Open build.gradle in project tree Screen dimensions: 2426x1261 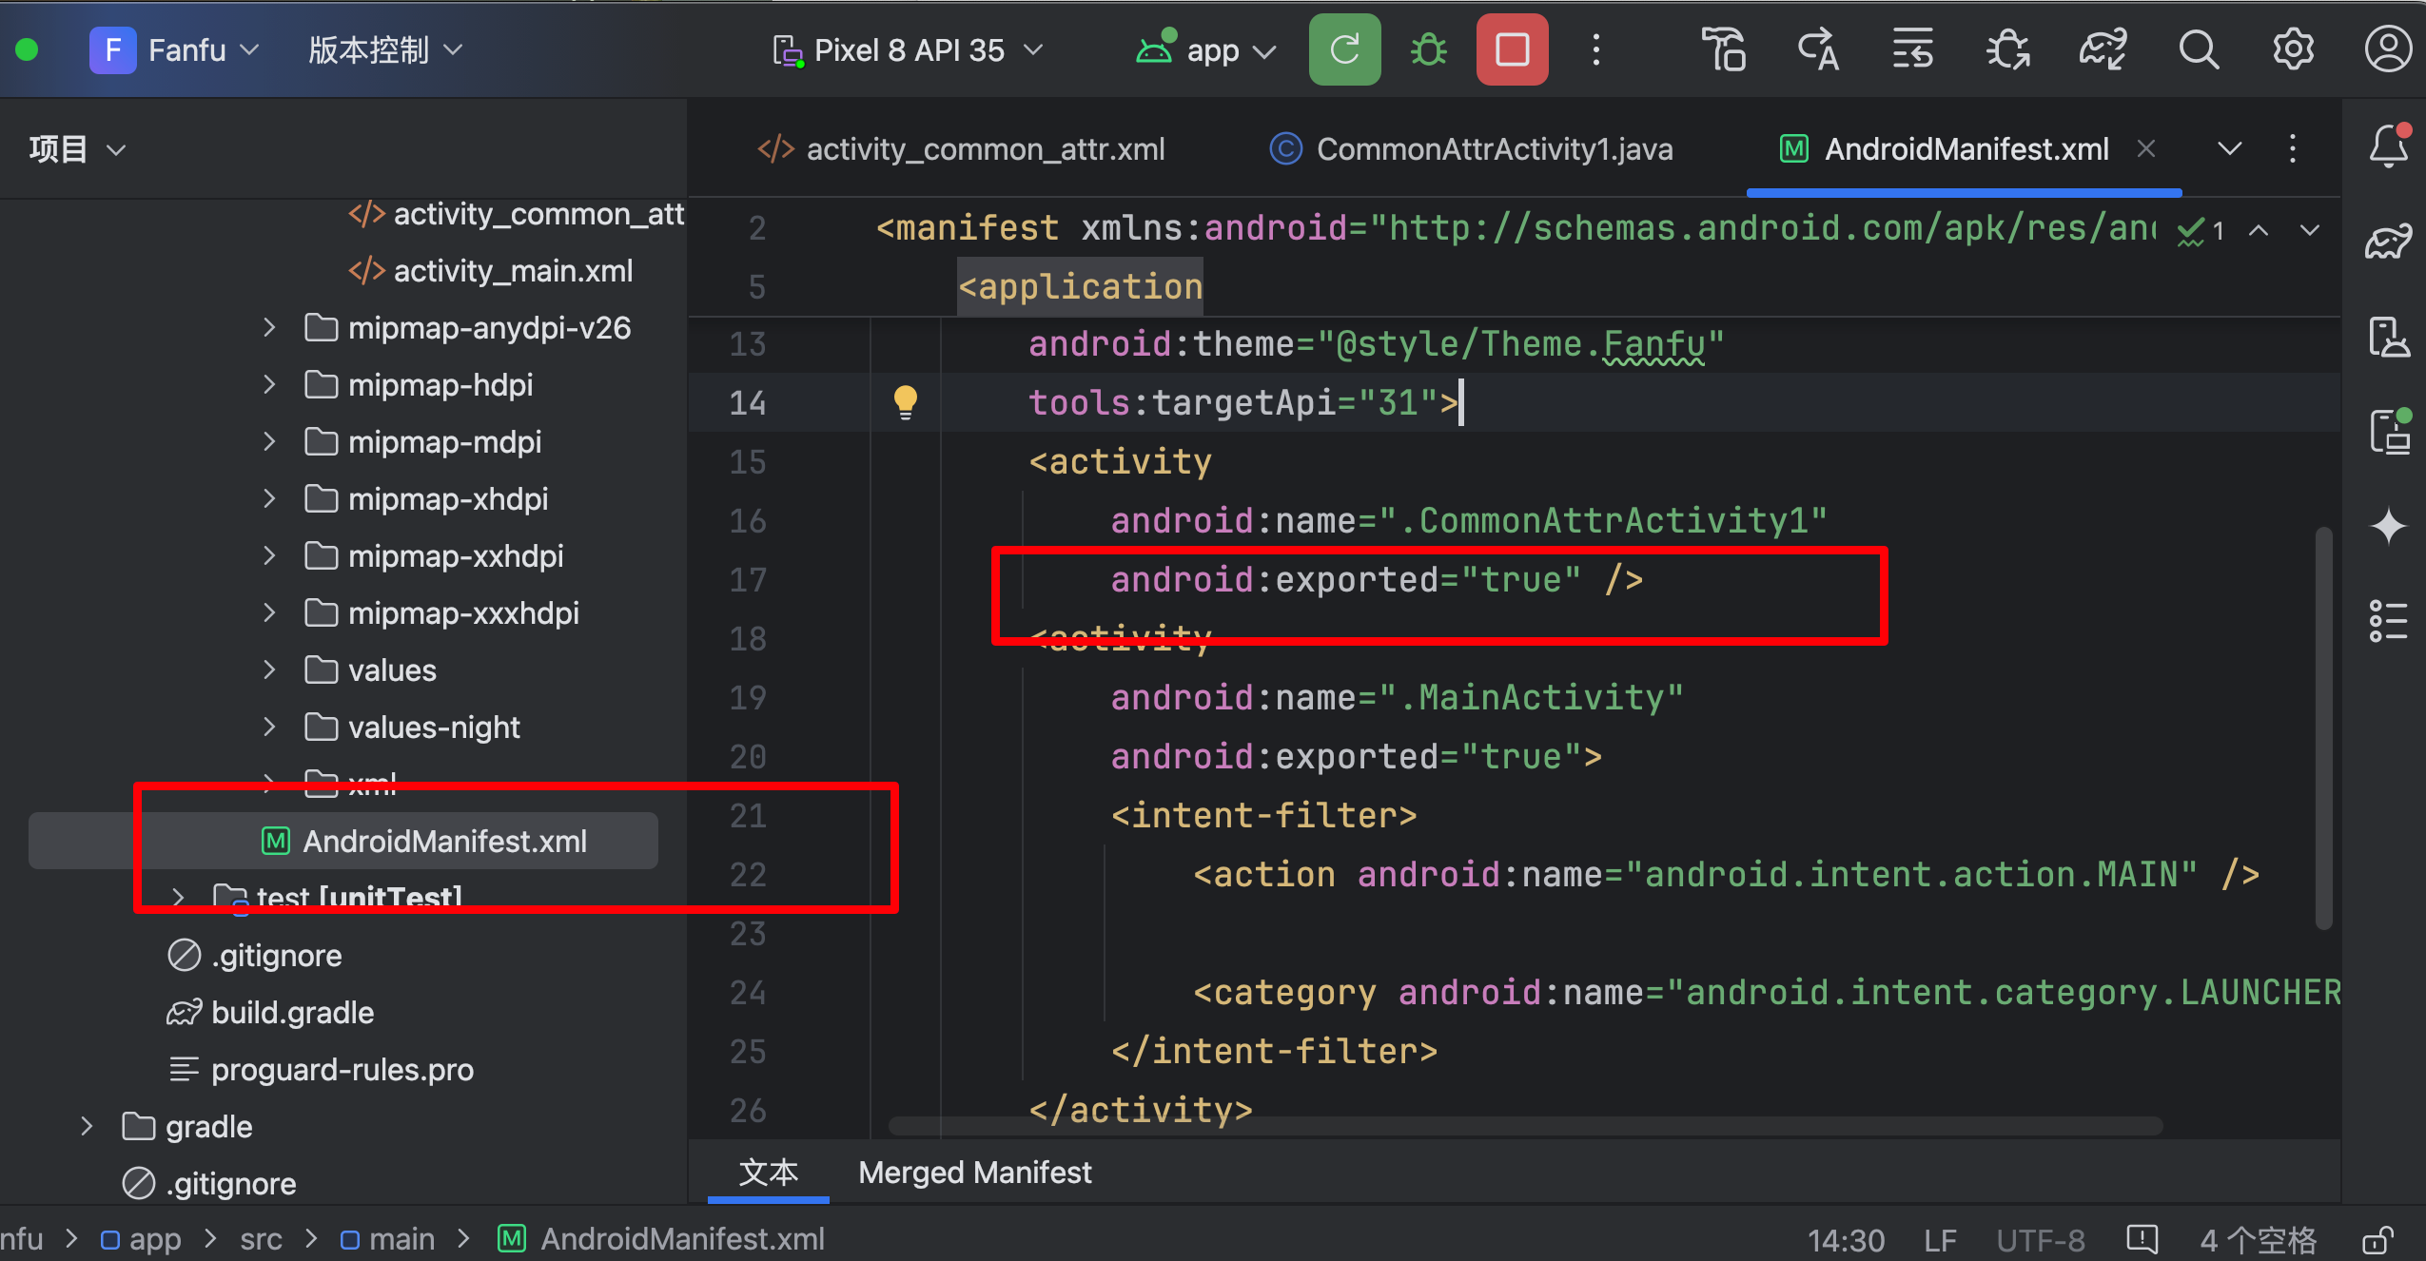270,1013
